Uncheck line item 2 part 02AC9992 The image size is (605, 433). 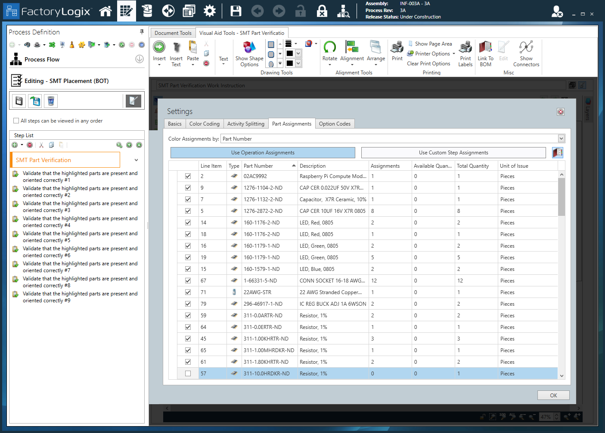point(188,176)
